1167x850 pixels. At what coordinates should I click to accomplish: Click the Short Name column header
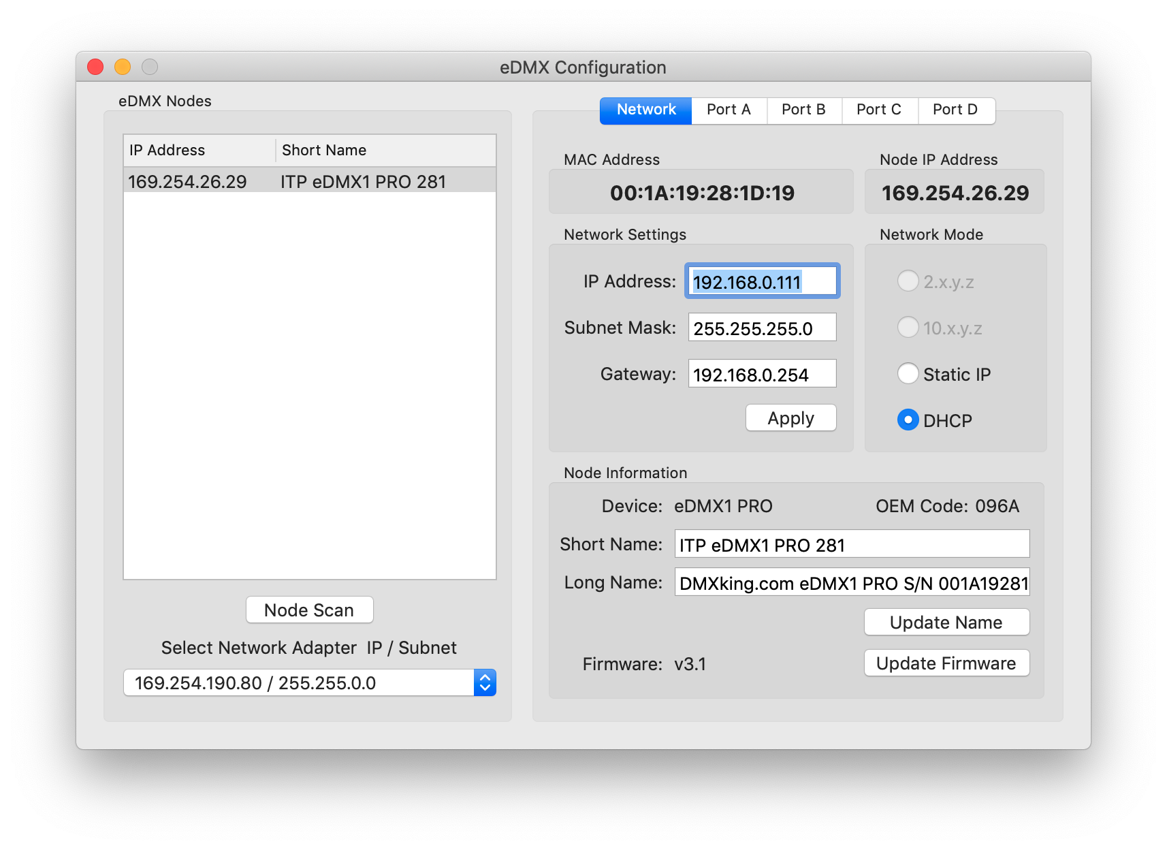click(x=385, y=150)
